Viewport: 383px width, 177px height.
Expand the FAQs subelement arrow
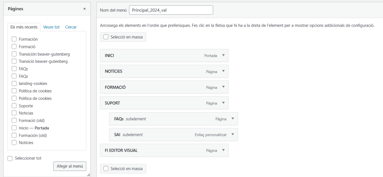pos(233,119)
